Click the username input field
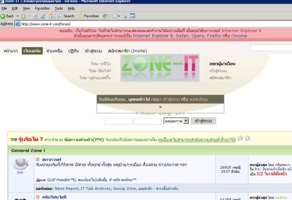 119,121
